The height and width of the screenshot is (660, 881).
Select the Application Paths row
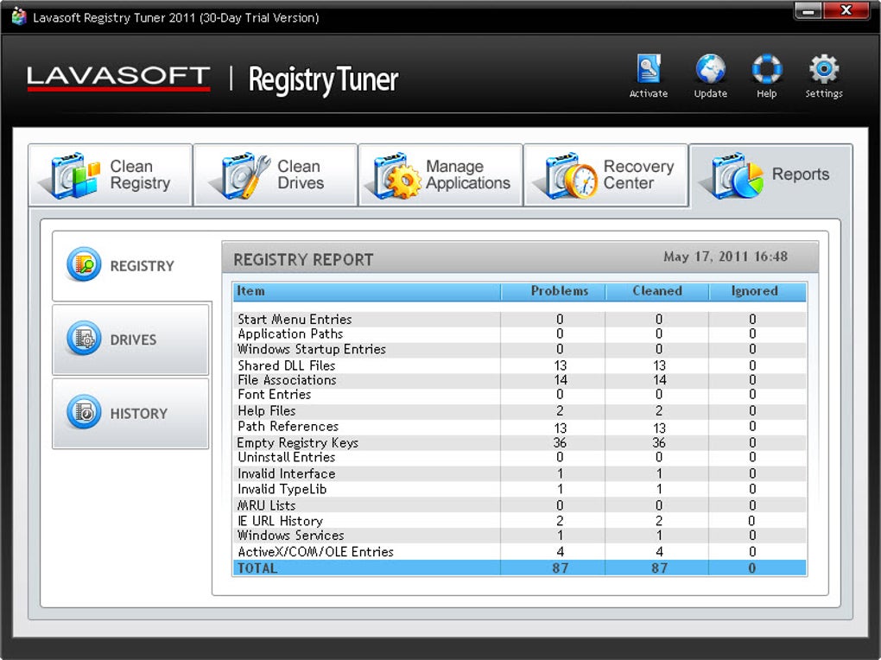click(x=520, y=334)
